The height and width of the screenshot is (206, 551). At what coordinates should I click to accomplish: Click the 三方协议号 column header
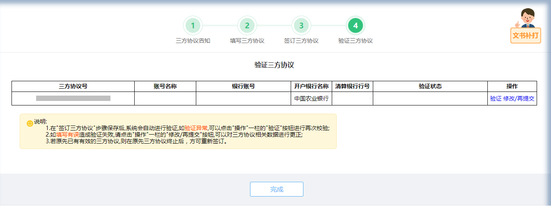pyautogui.click(x=73, y=86)
